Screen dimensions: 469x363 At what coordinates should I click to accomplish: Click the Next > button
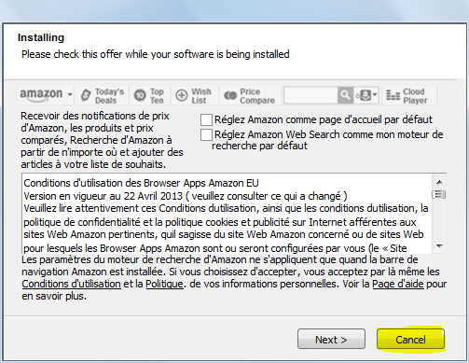331,339
